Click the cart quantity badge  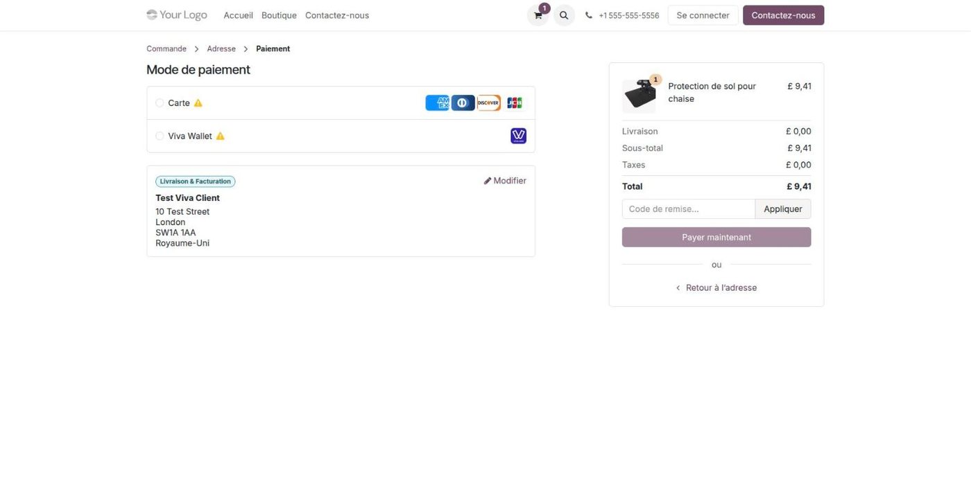(544, 8)
